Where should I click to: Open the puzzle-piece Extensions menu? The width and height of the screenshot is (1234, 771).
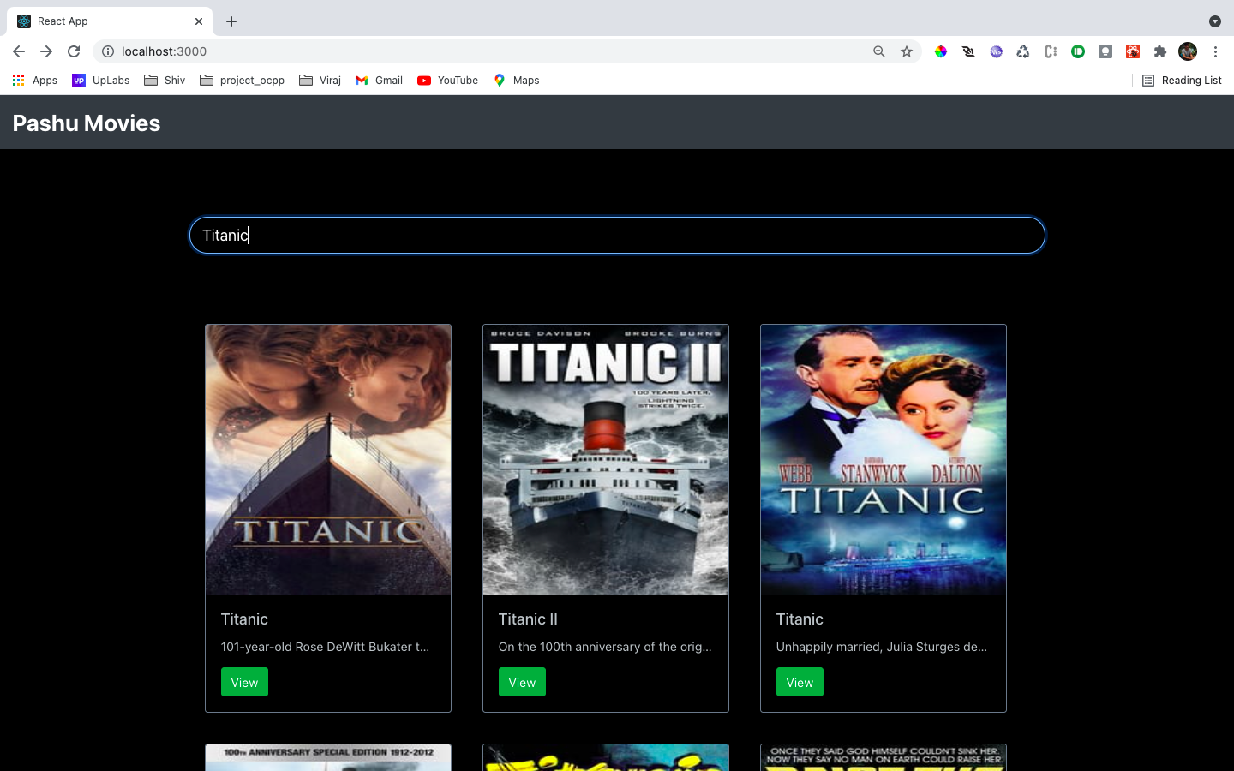pos(1160,51)
